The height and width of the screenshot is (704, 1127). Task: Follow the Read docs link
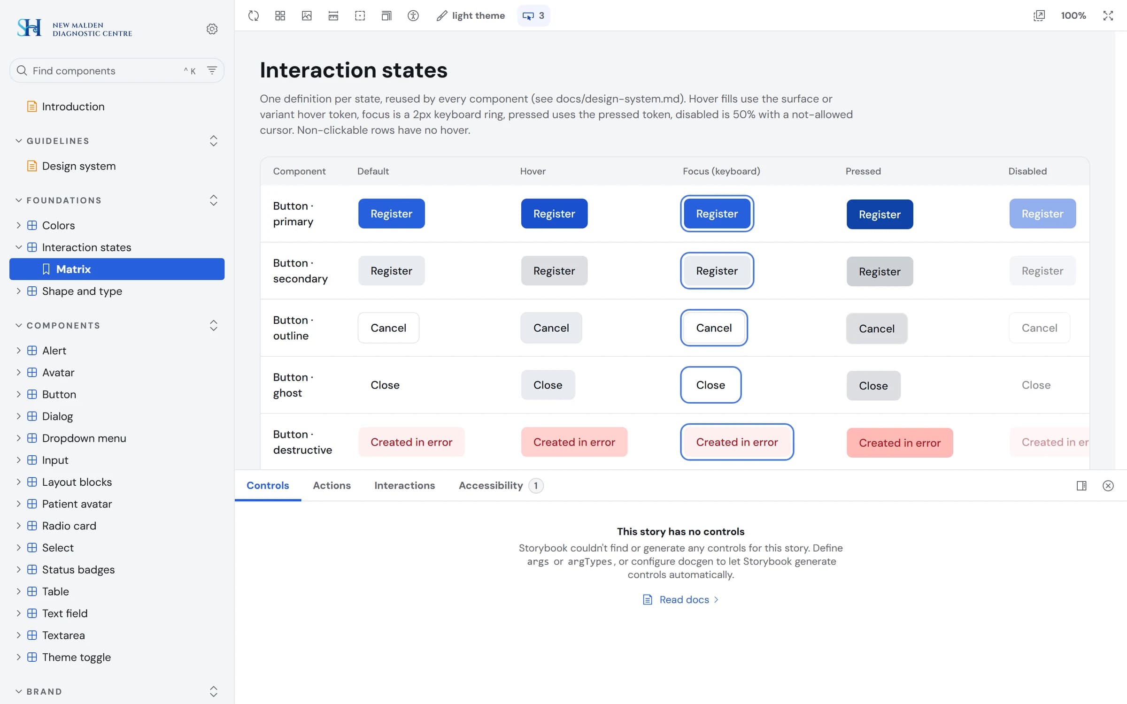tap(680, 599)
